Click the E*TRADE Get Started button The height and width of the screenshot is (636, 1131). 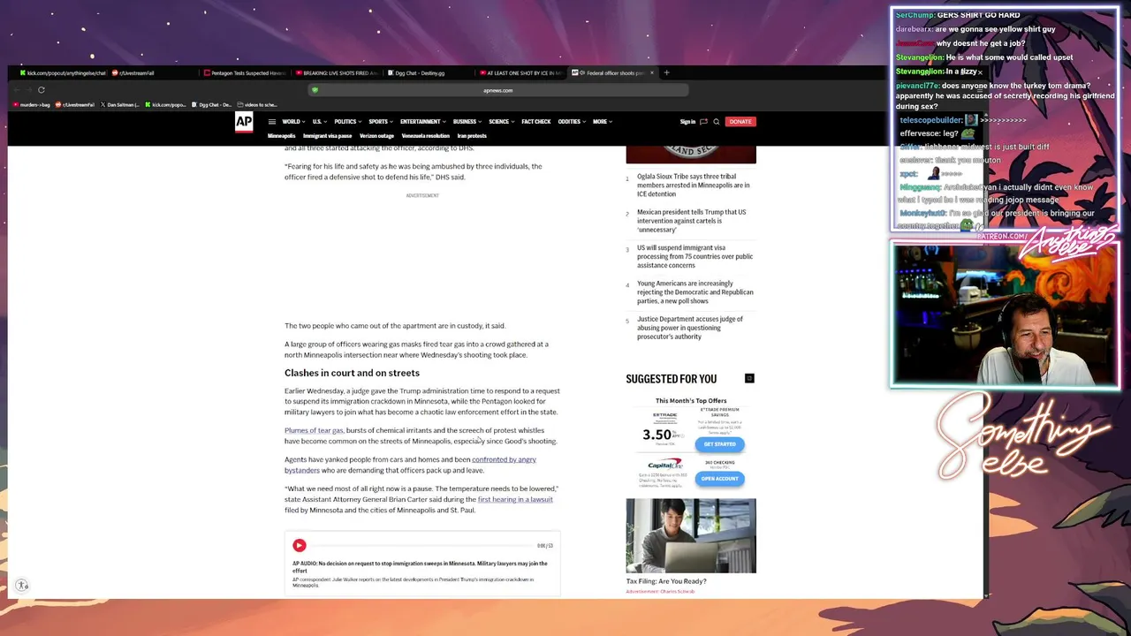[719, 444]
